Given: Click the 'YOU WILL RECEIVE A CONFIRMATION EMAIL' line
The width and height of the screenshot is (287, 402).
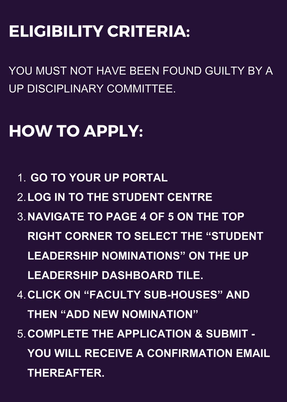Looking at the screenshot, I should coord(149,353).
